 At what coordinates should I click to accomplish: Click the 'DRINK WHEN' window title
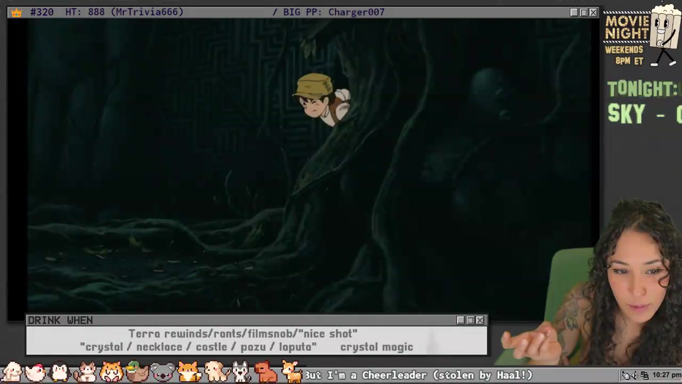pos(60,320)
